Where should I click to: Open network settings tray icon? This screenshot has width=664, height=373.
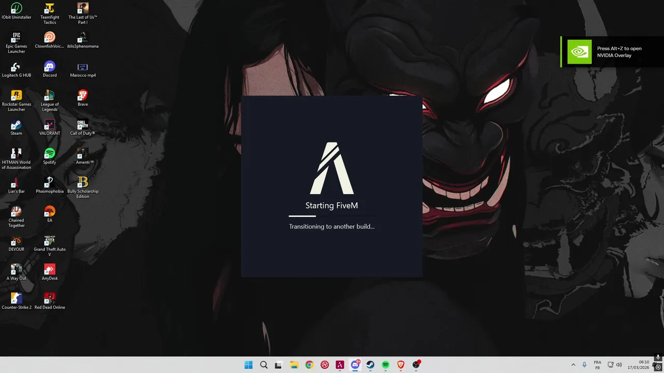pos(611,365)
